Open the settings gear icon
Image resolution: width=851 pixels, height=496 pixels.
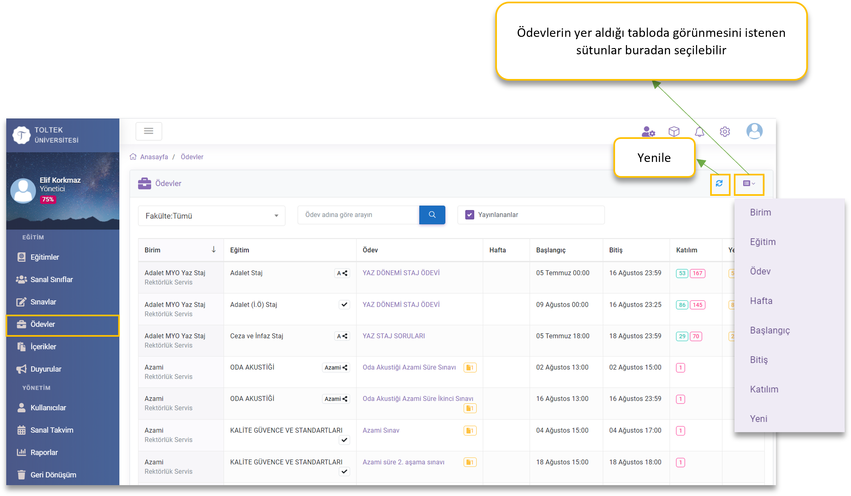724,132
